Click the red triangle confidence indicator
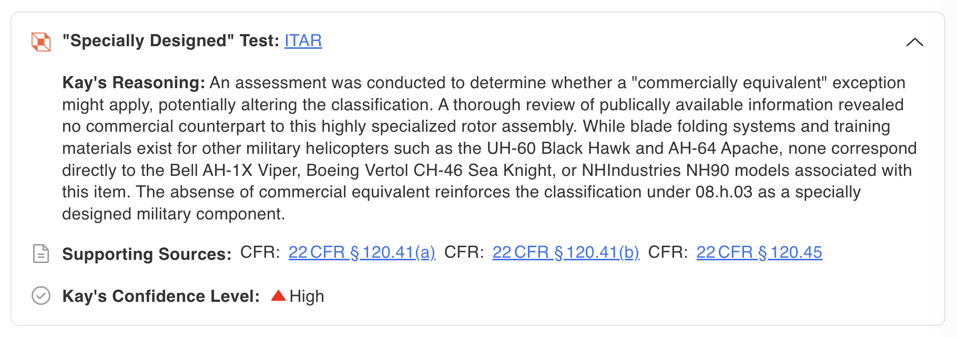 coord(278,296)
